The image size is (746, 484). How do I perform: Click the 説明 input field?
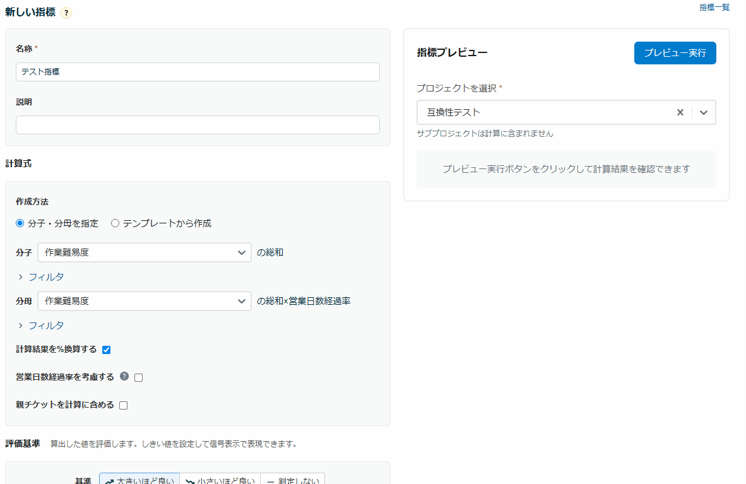198,125
